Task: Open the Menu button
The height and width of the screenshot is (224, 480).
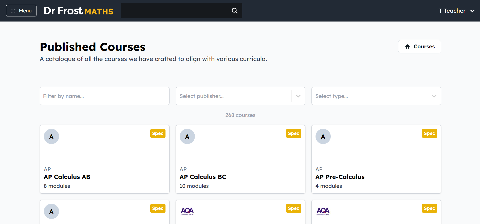Action: click(x=21, y=11)
